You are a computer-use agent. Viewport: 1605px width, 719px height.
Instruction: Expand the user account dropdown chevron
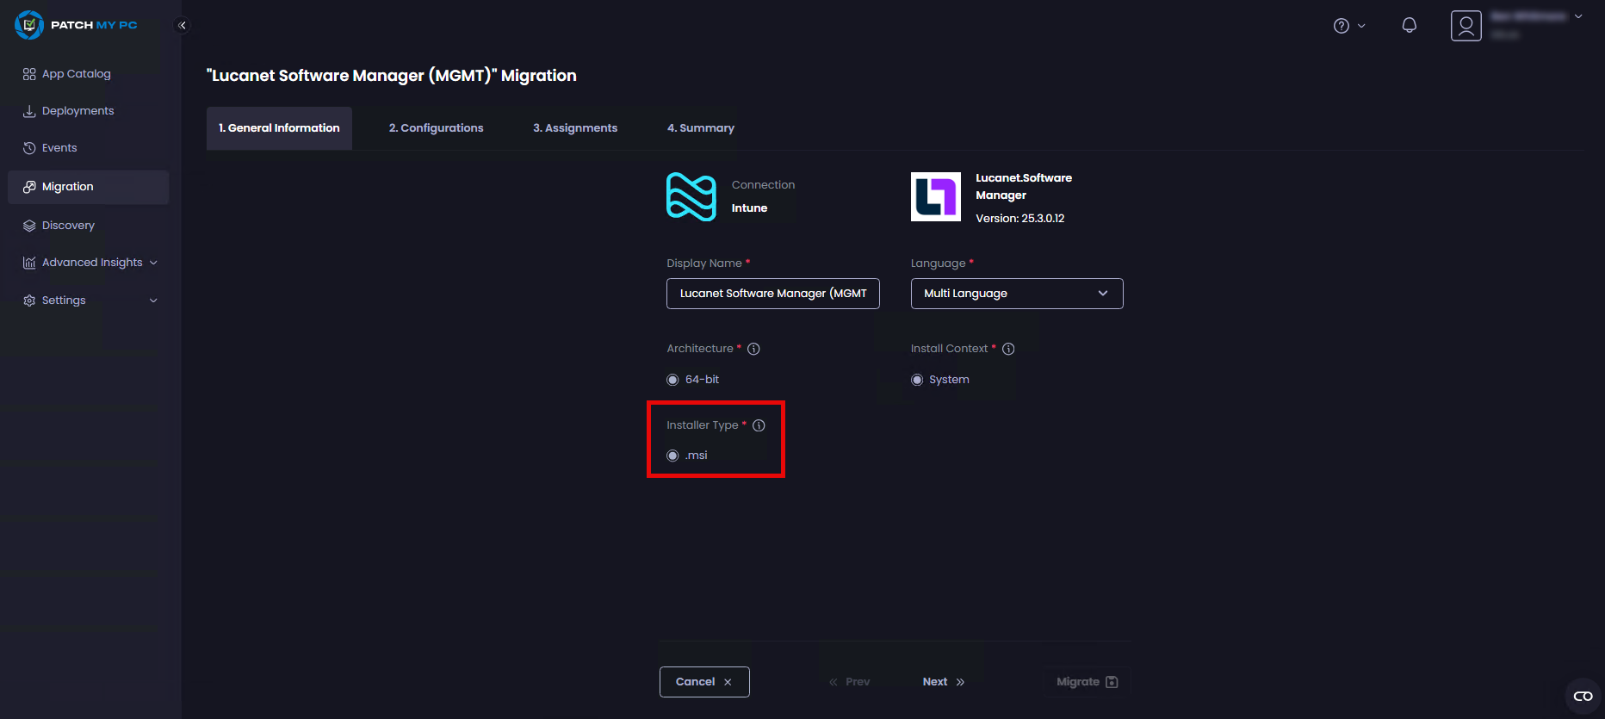[x=1578, y=16]
